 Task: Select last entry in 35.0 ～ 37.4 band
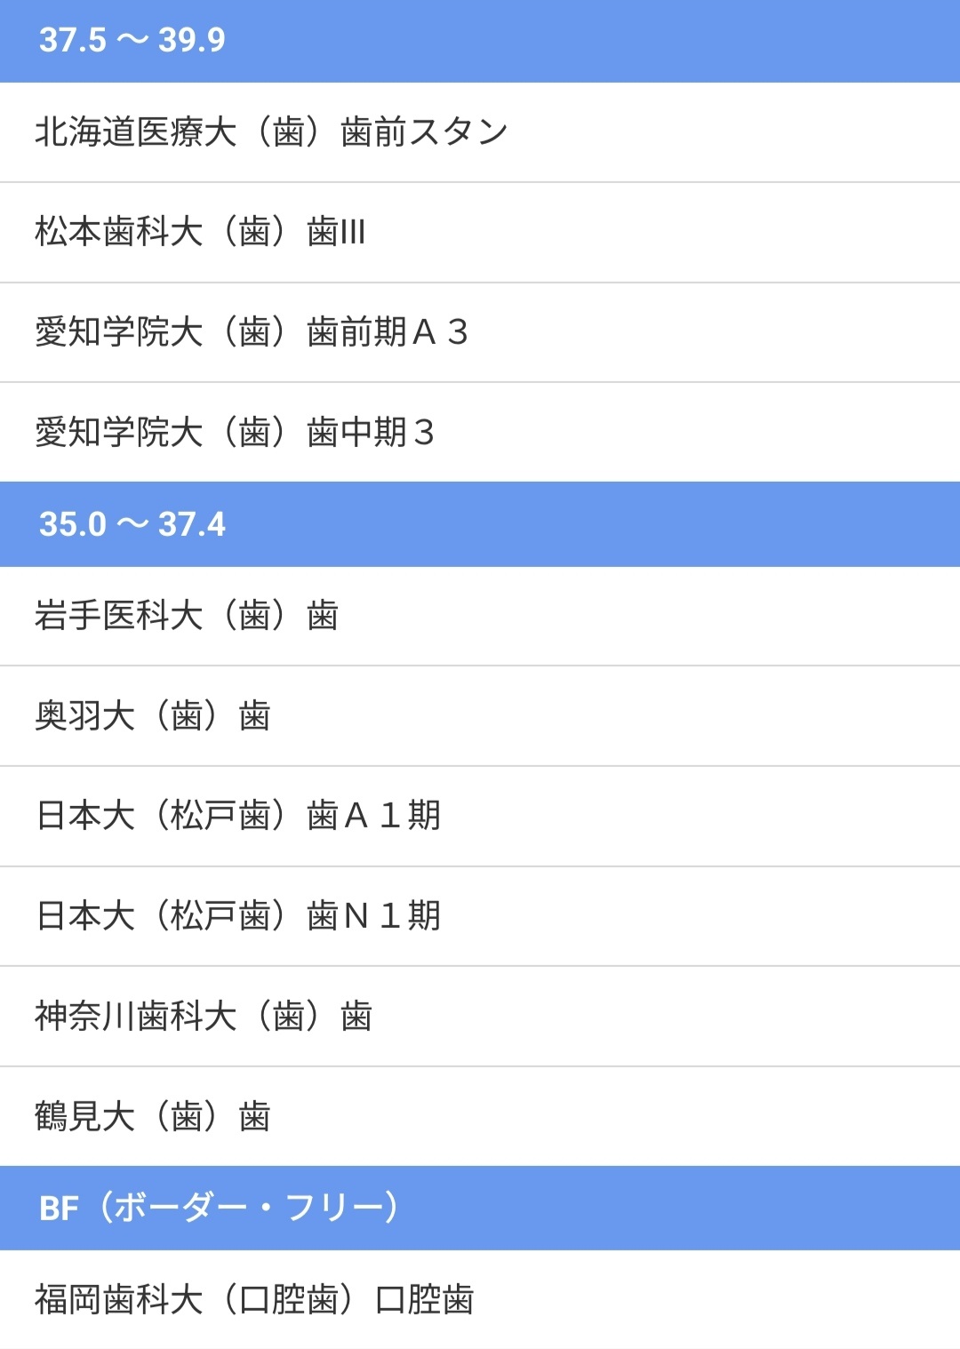pyautogui.click(x=153, y=1116)
